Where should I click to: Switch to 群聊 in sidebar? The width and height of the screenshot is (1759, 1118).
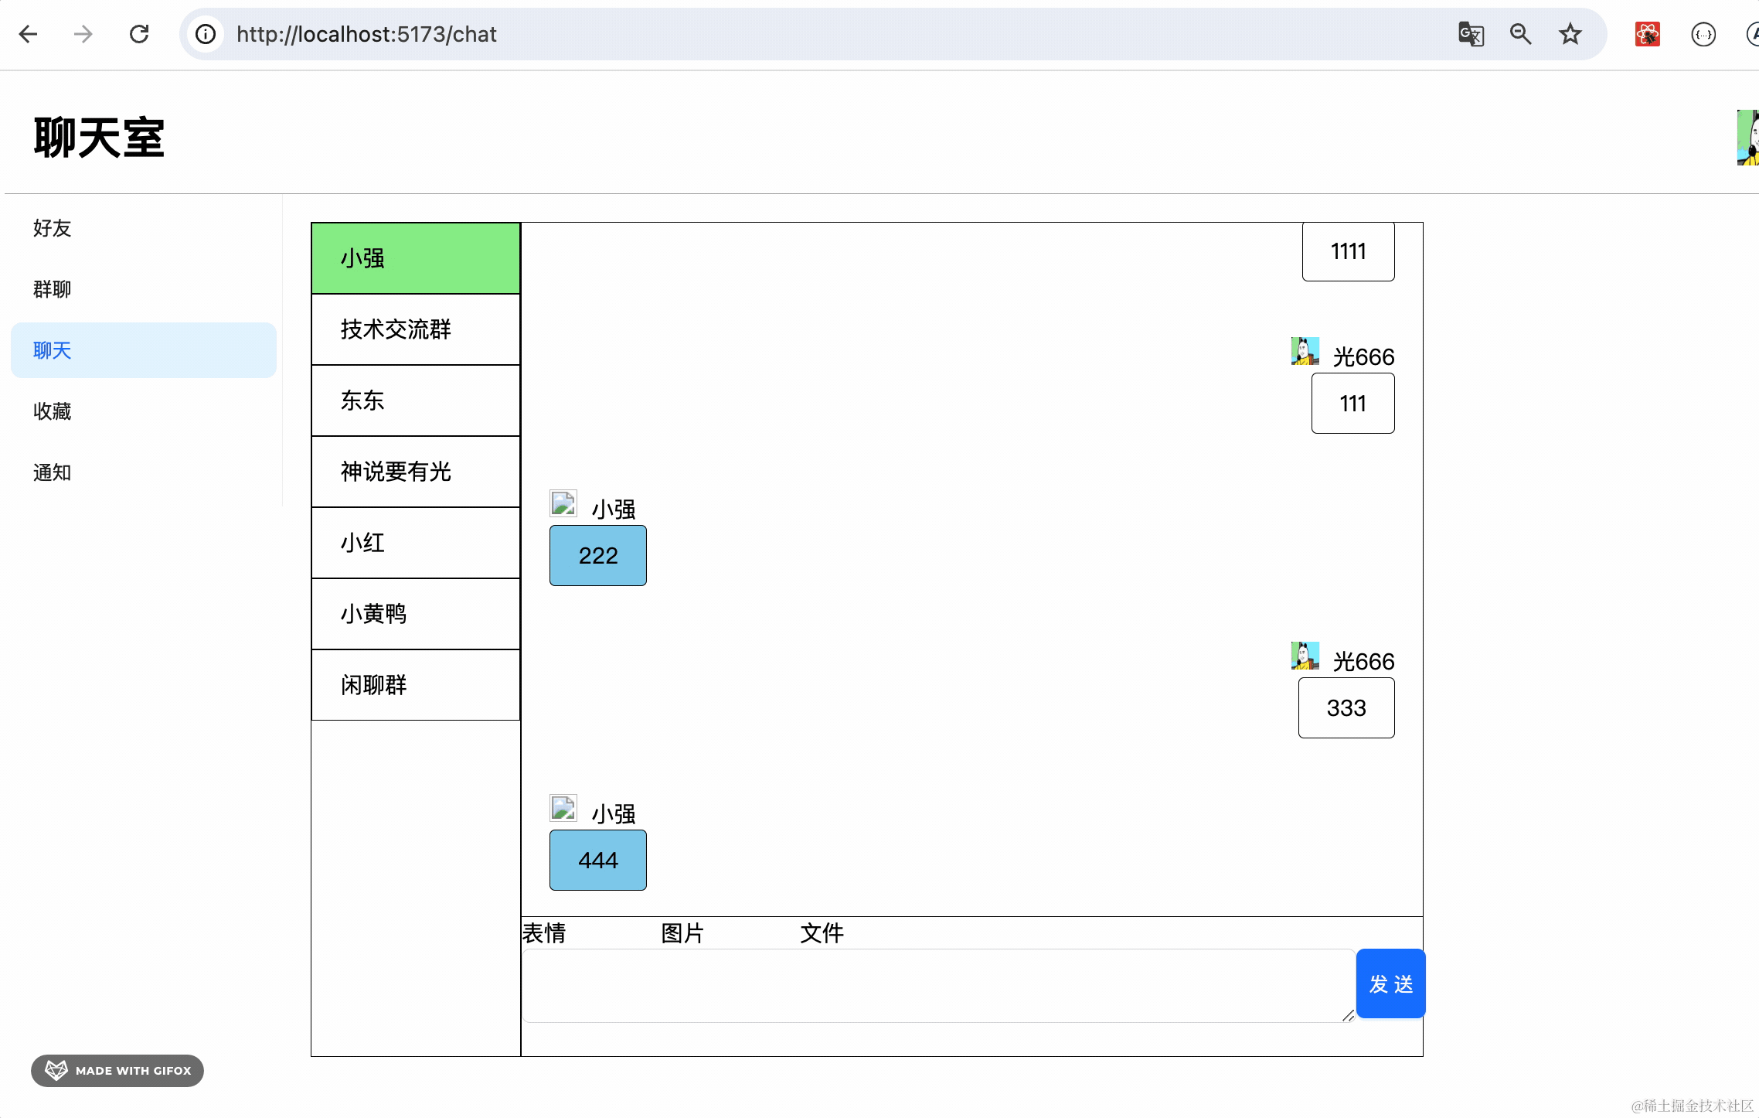(x=53, y=289)
